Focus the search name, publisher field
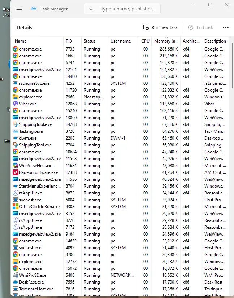This screenshot has width=234, height=298. pyautogui.click(x=122, y=9)
